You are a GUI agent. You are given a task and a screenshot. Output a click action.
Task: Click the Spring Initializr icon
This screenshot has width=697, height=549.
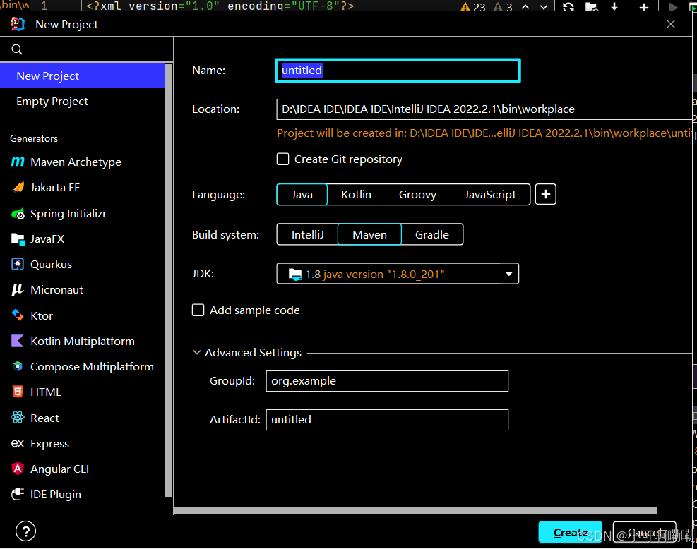(18, 214)
